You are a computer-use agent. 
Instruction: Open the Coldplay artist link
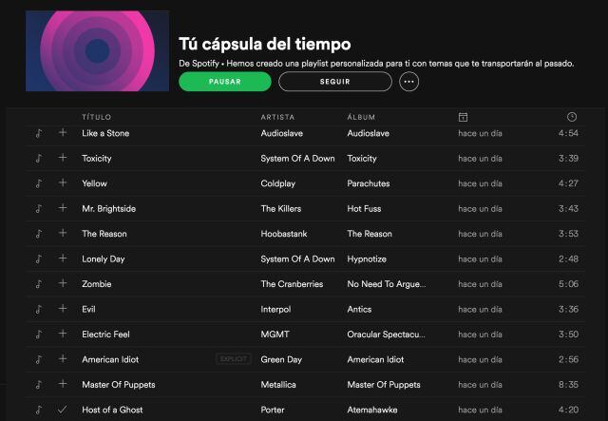(x=278, y=183)
